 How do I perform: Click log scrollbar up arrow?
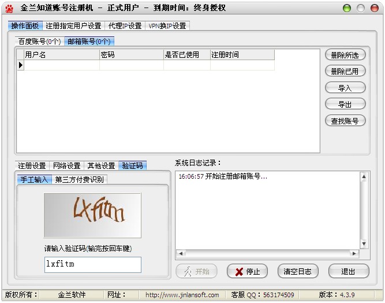tap(364, 176)
